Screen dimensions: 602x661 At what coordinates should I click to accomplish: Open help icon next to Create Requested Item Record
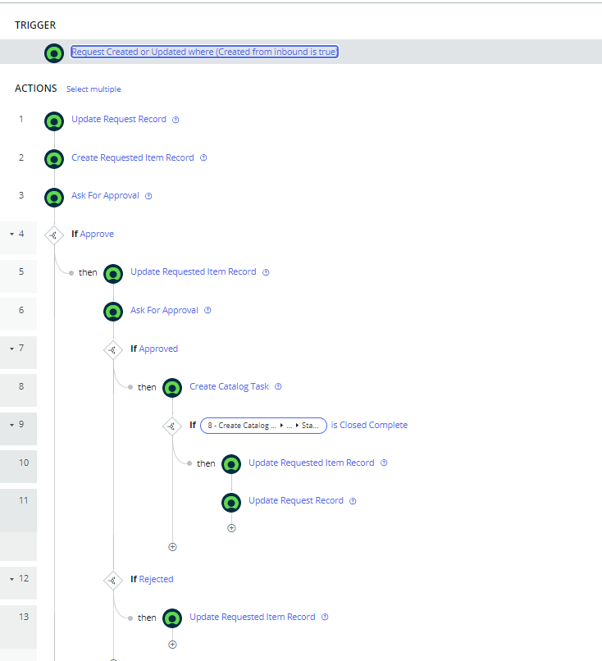(203, 157)
